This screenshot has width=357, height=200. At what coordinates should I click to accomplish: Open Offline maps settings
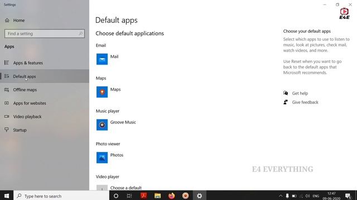tap(45, 90)
